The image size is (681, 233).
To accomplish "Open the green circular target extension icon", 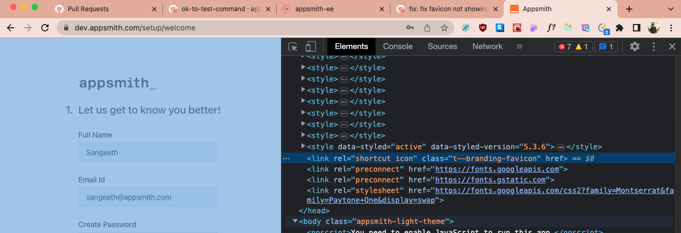I will 568,28.
